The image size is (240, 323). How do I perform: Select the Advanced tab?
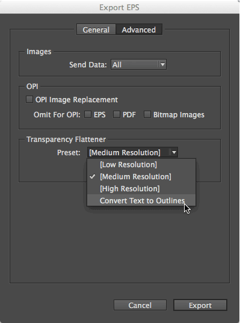139,29
